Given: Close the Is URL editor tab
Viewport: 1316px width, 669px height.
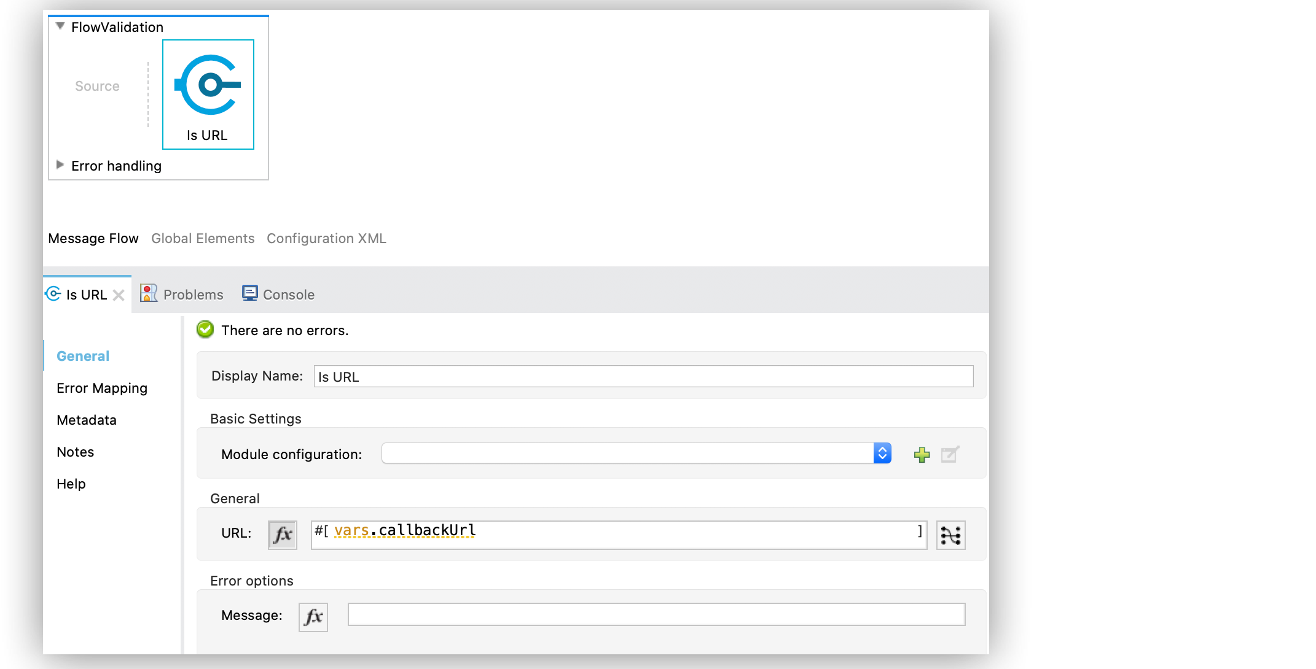Looking at the screenshot, I should [120, 295].
